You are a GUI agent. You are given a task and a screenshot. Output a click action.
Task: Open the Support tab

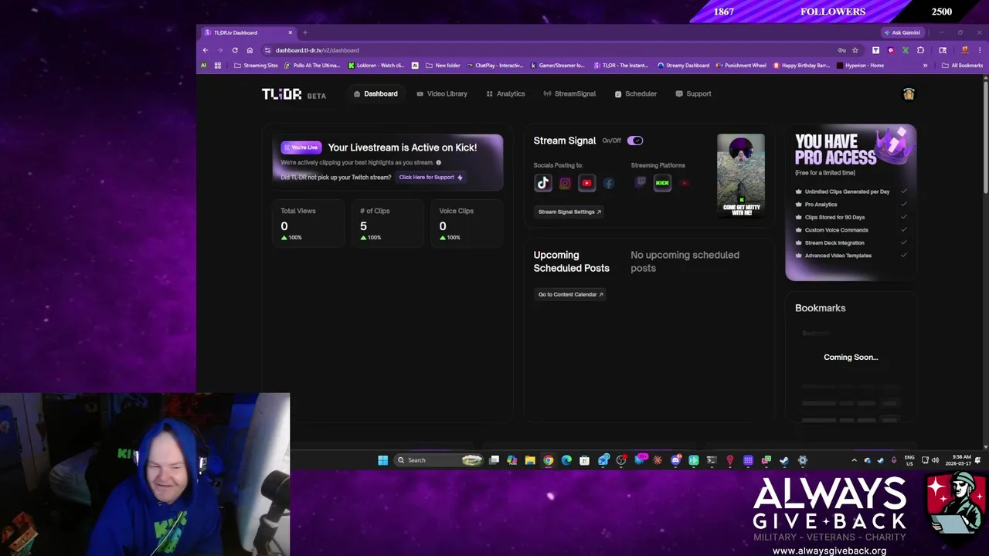coord(693,93)
